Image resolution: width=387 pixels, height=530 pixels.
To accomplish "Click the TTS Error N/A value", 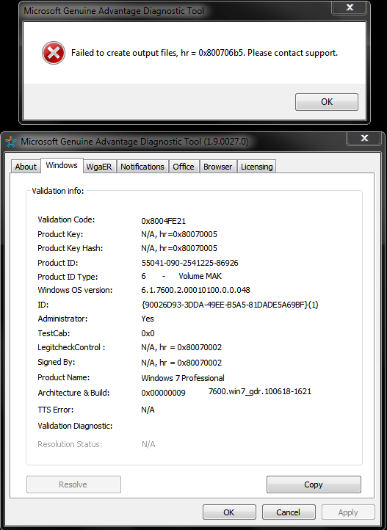I will 148,410.
